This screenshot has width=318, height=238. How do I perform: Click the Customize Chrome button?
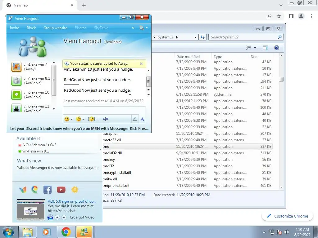288,216
